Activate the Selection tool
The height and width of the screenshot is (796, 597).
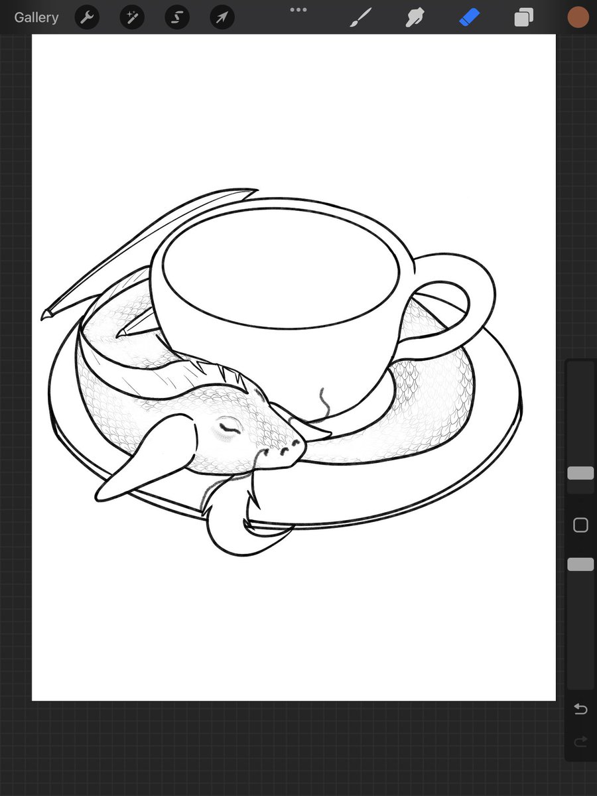point(177,17)
